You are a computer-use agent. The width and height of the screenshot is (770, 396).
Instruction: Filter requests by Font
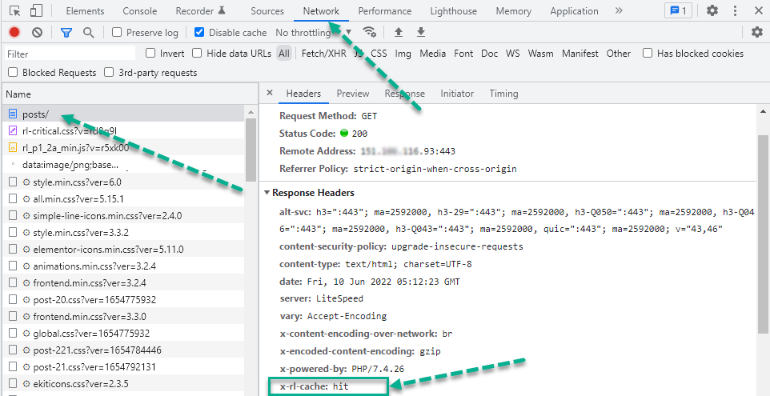[463, 54]
